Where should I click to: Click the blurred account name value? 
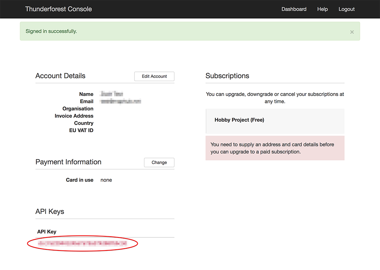111,94
